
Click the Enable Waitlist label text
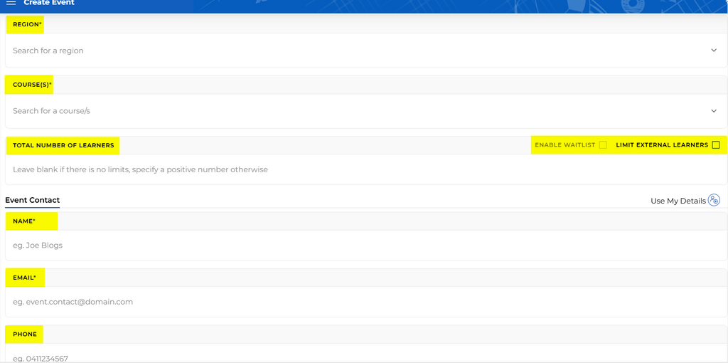tap(564, 145)
